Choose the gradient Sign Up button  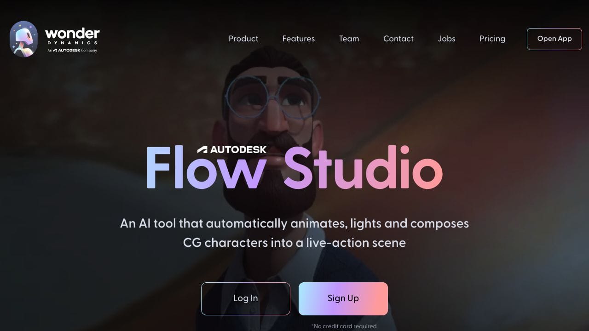[x=343, y=299]
